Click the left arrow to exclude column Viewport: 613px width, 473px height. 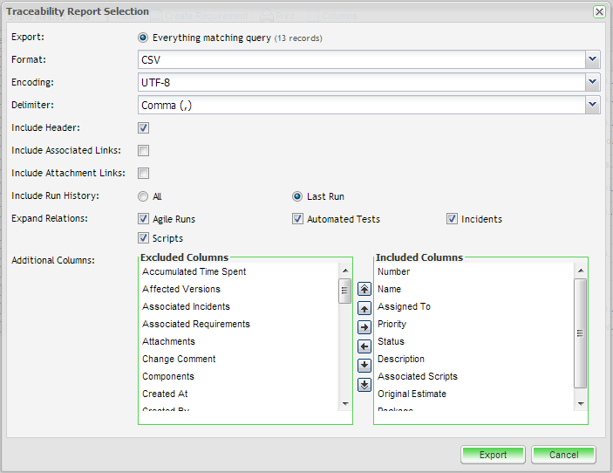[364, 346]
